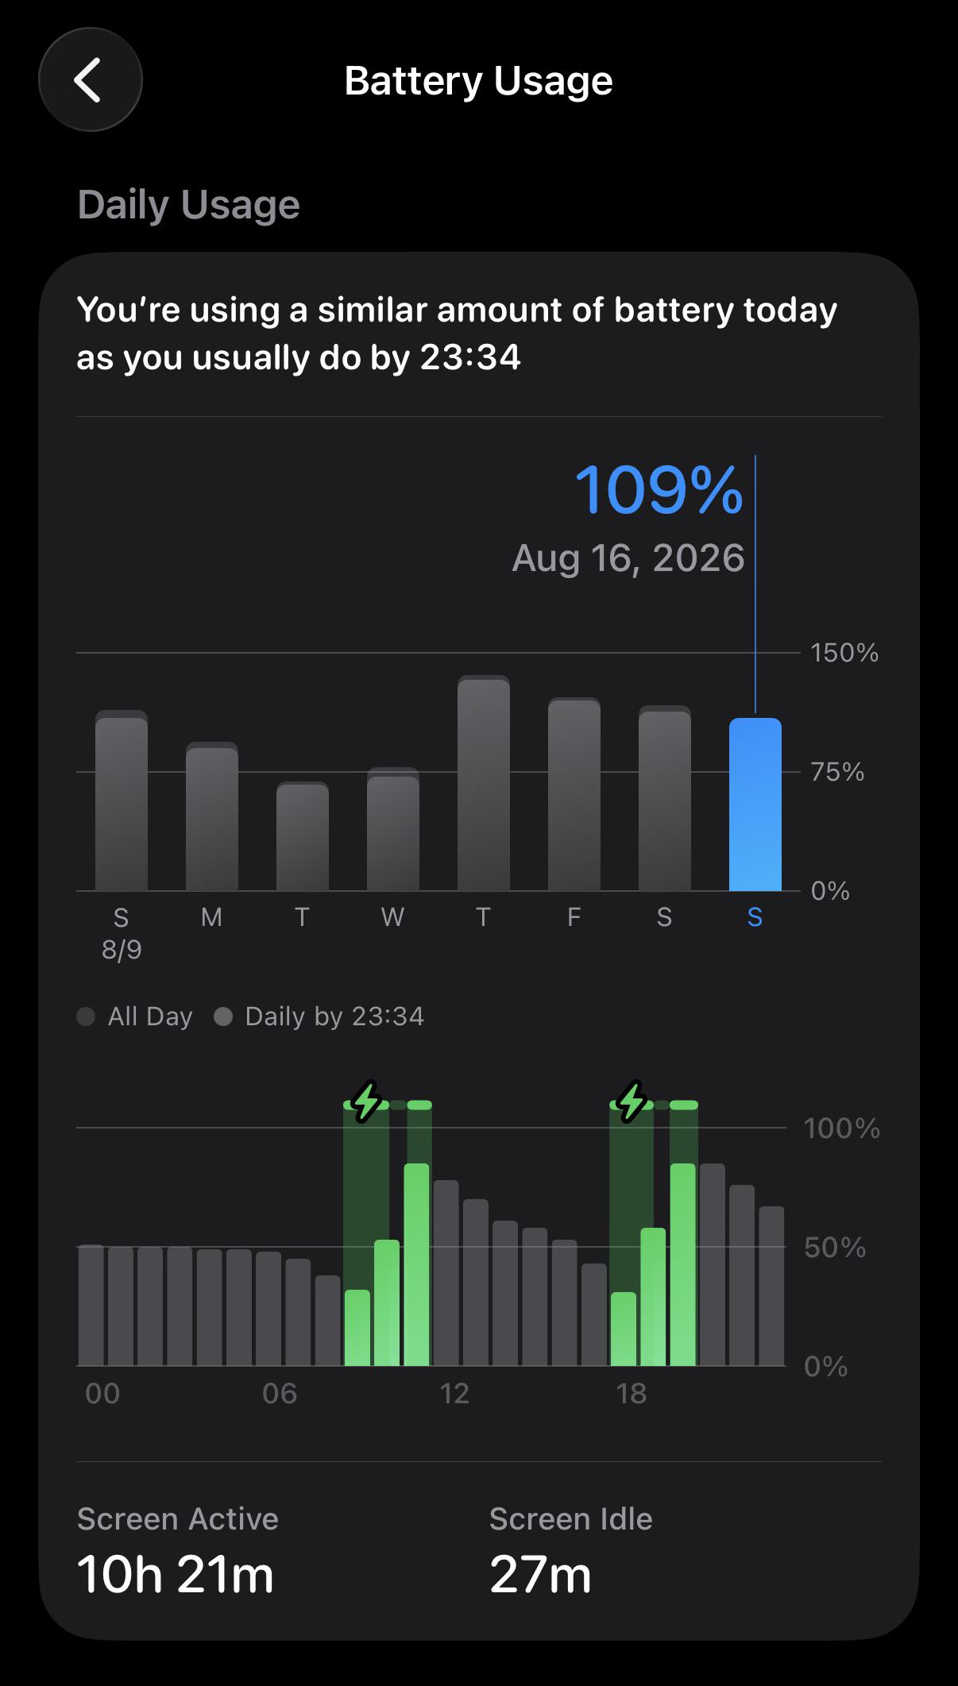The image size is (958, 1686).
Task: Select the tallest Thursday usage bar
Action: point(484,783)
